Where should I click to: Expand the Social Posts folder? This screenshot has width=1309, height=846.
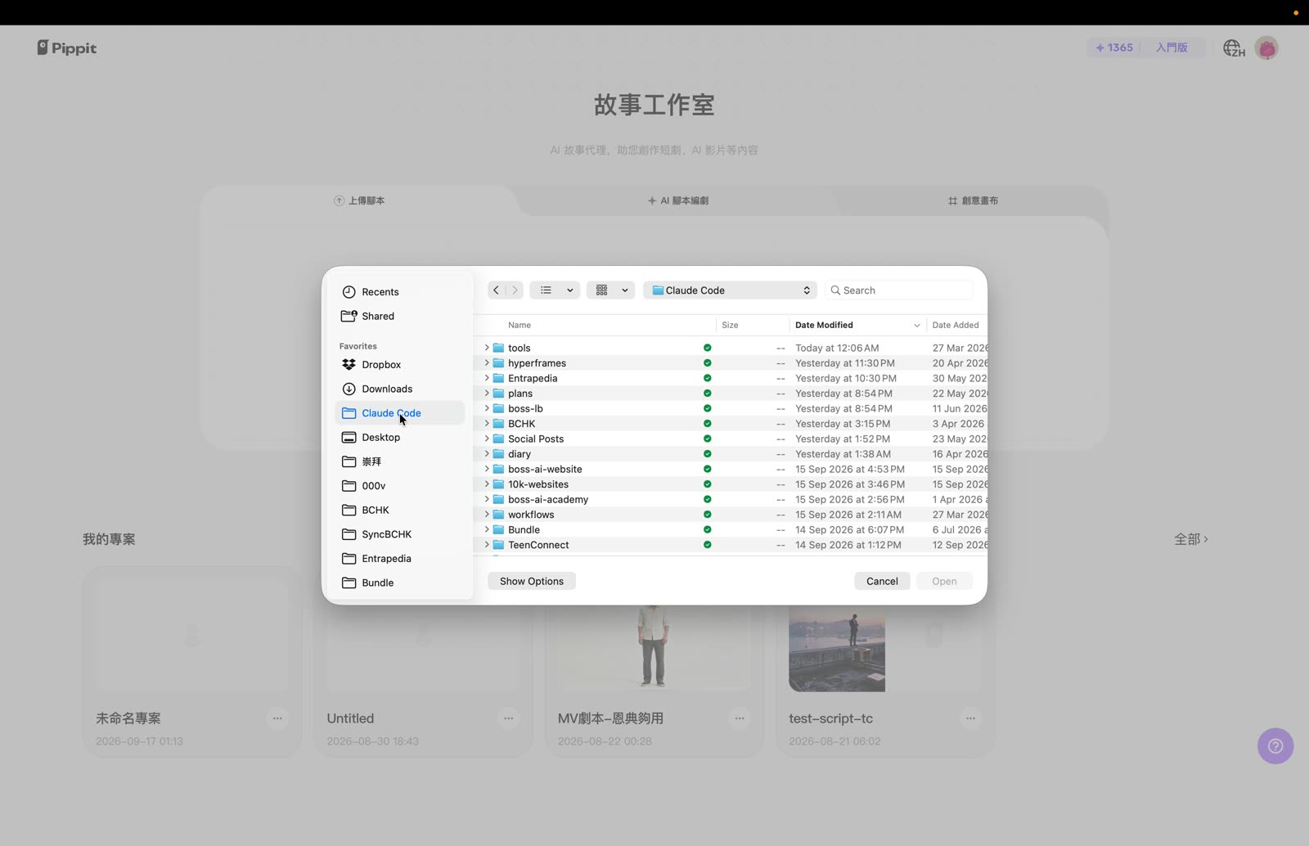click(x=487, y=439)
